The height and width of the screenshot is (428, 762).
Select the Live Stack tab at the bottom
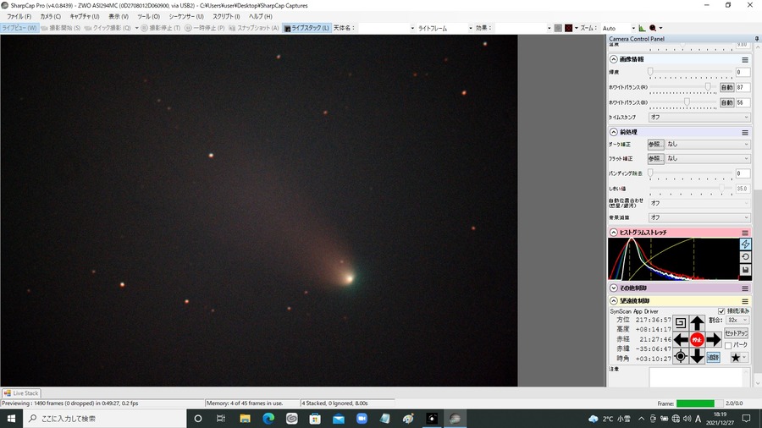(x=21, y=393)
